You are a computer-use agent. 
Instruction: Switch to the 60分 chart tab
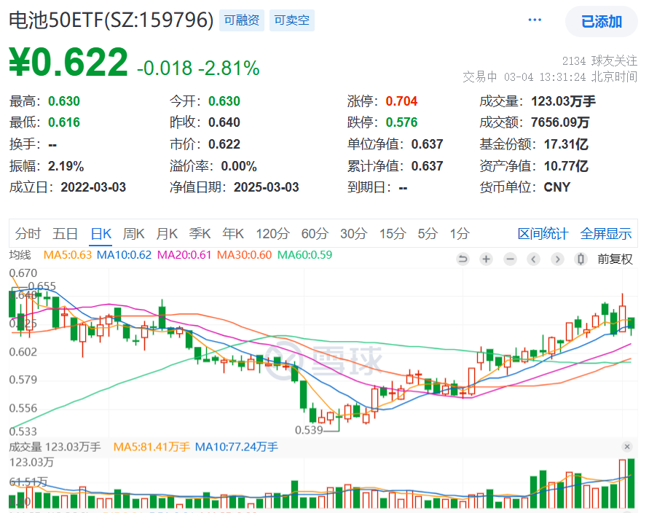coord(315,234)
